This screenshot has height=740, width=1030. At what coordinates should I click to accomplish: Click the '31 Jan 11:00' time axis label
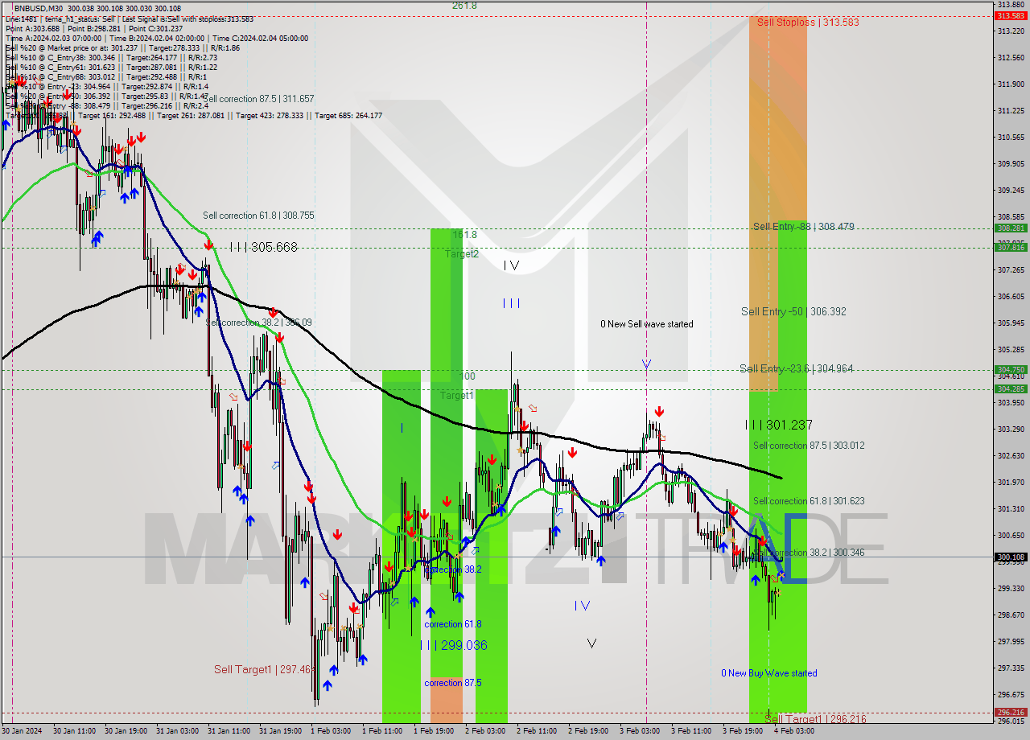pyautogui.click(x=229, y=731)
